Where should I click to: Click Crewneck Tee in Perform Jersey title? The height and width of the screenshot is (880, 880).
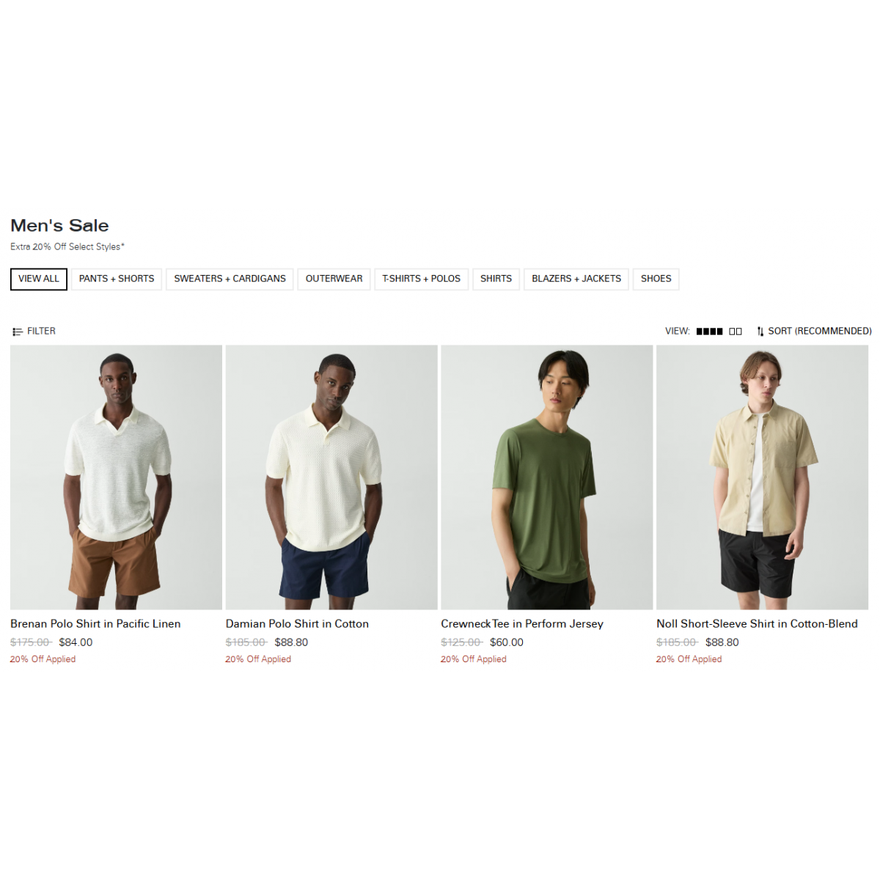522,624
